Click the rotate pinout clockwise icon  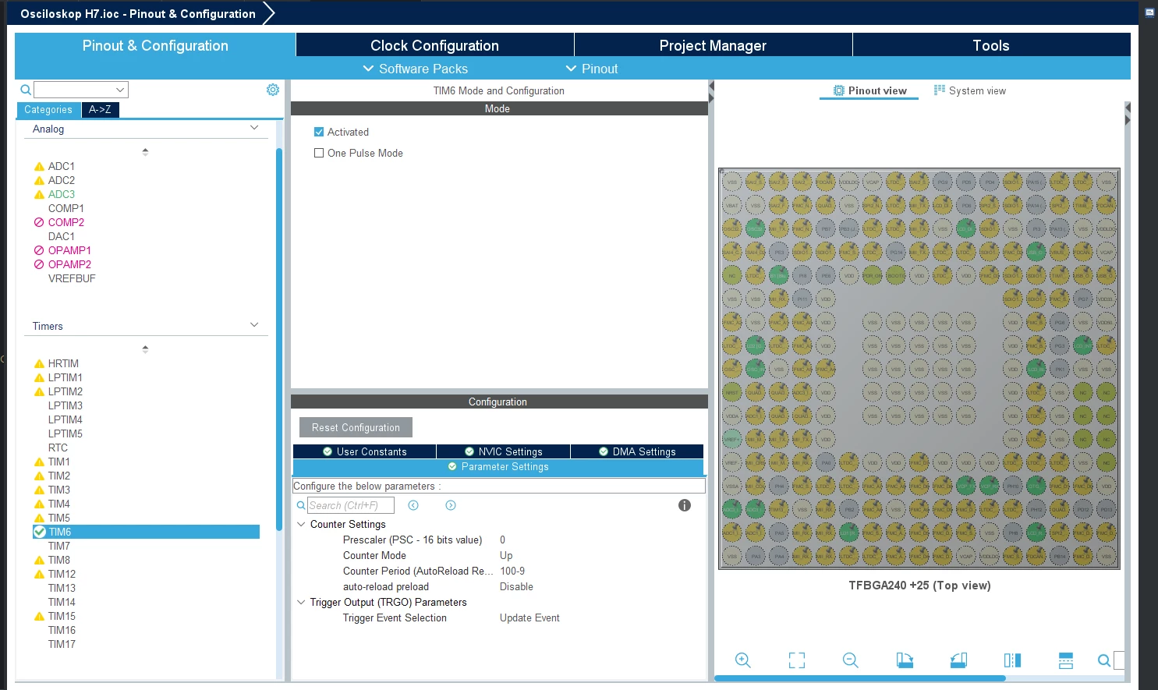905,660
